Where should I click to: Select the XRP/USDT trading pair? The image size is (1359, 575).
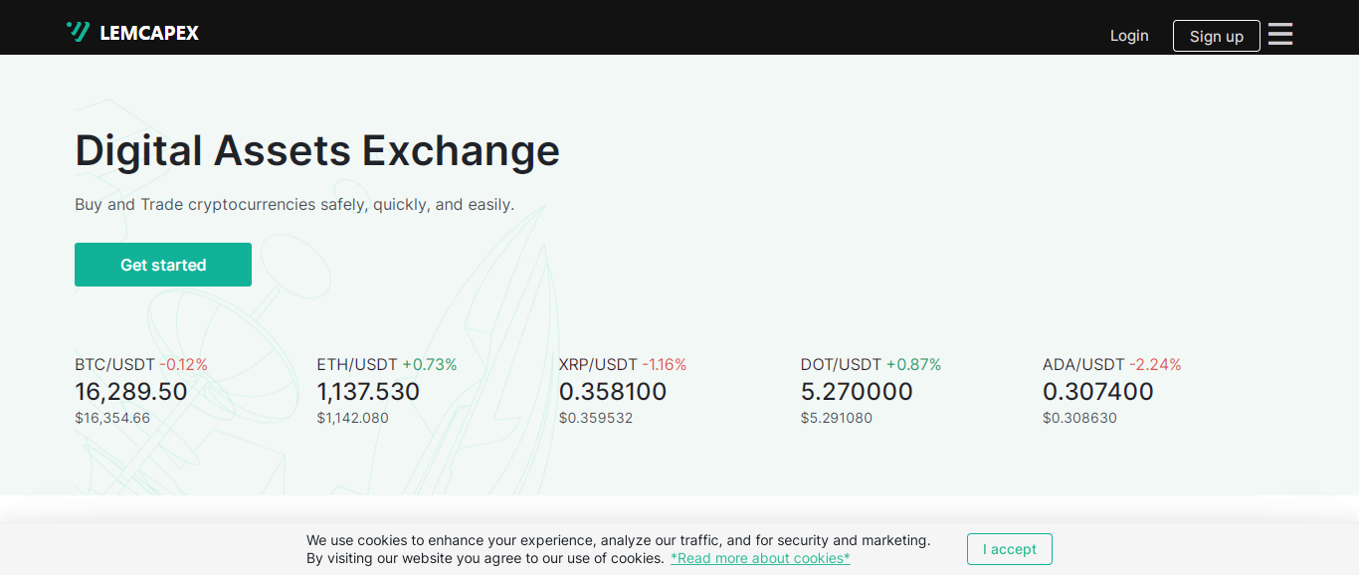(x=598, y=365)
